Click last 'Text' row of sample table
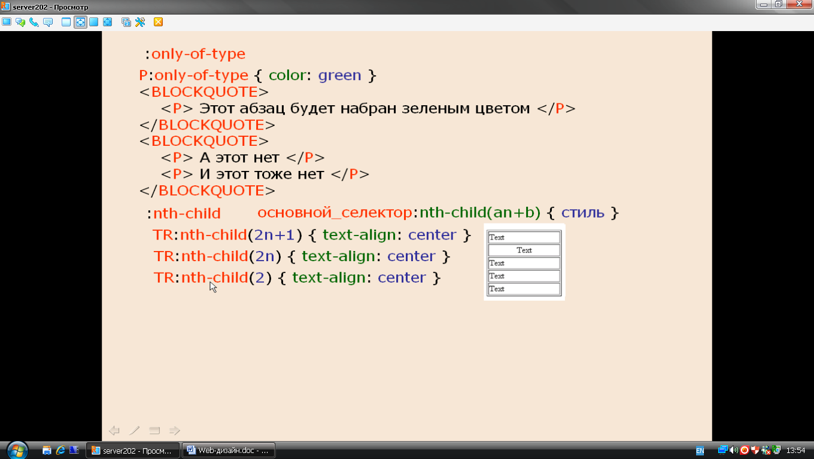The width and height of the screenshot is (814, 459). 524,289
